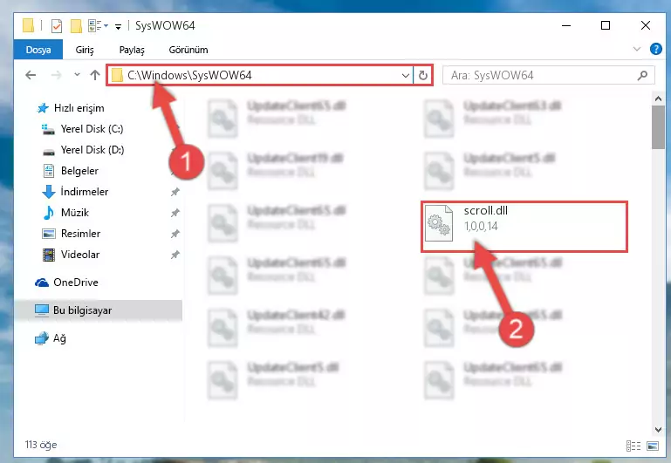Refresh the SysWOW64 folder
This screenshot has width=671, height=463.
click(x=423, y=76)
